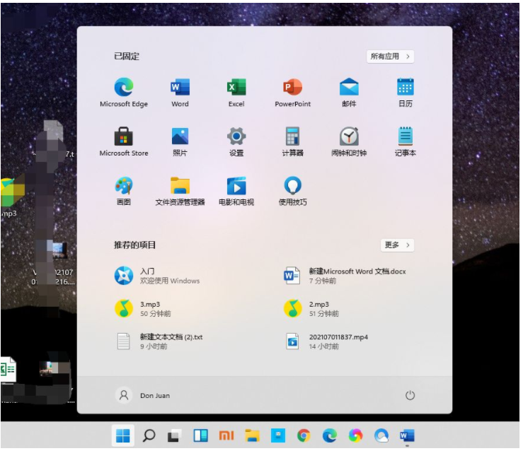Open the Don Juan user account menu
Viewport: 523px width, 451px height.
pyautogui.click(x=144, y=395)
